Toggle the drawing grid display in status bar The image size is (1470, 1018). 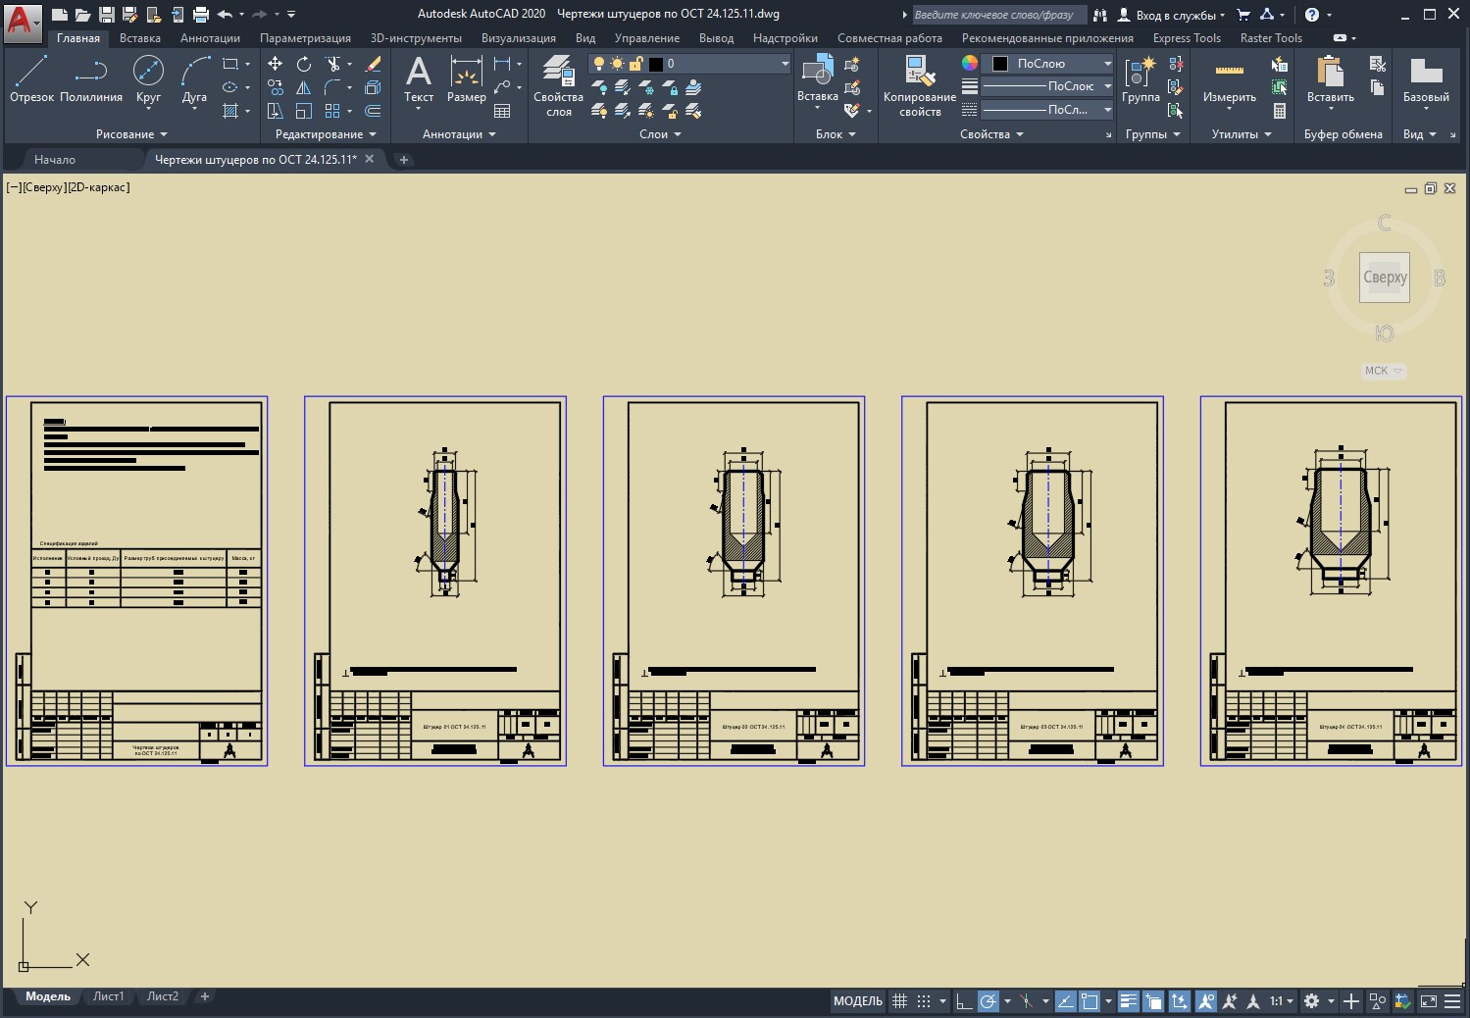tap(899, 1001)
